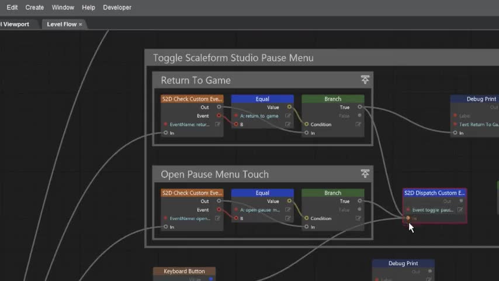Click Condition connector of Open Pause Menu Branch node
Screen dimensions: 499x281
point(306,218)
